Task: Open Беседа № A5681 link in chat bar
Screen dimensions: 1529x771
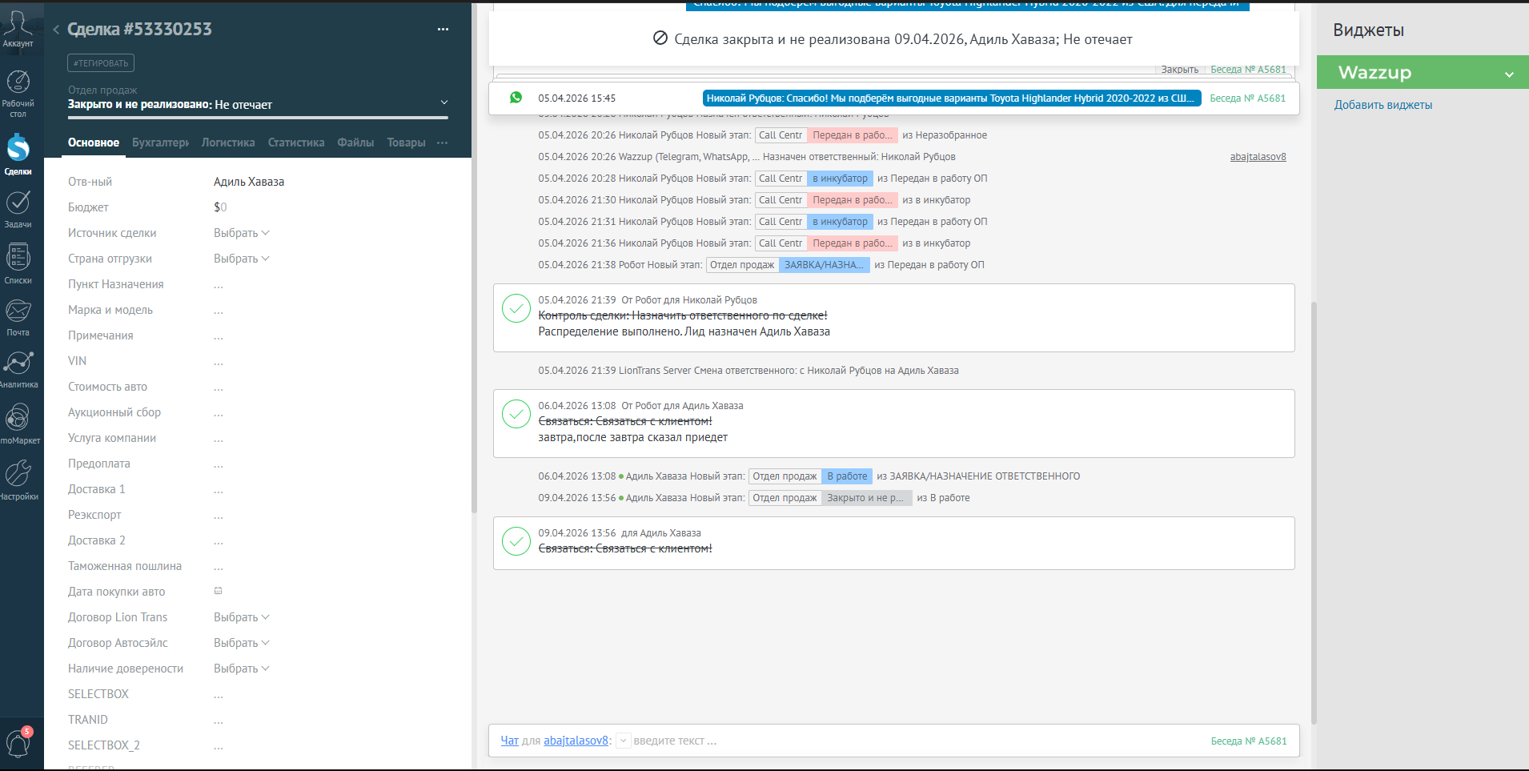Action: point(1248,741)
